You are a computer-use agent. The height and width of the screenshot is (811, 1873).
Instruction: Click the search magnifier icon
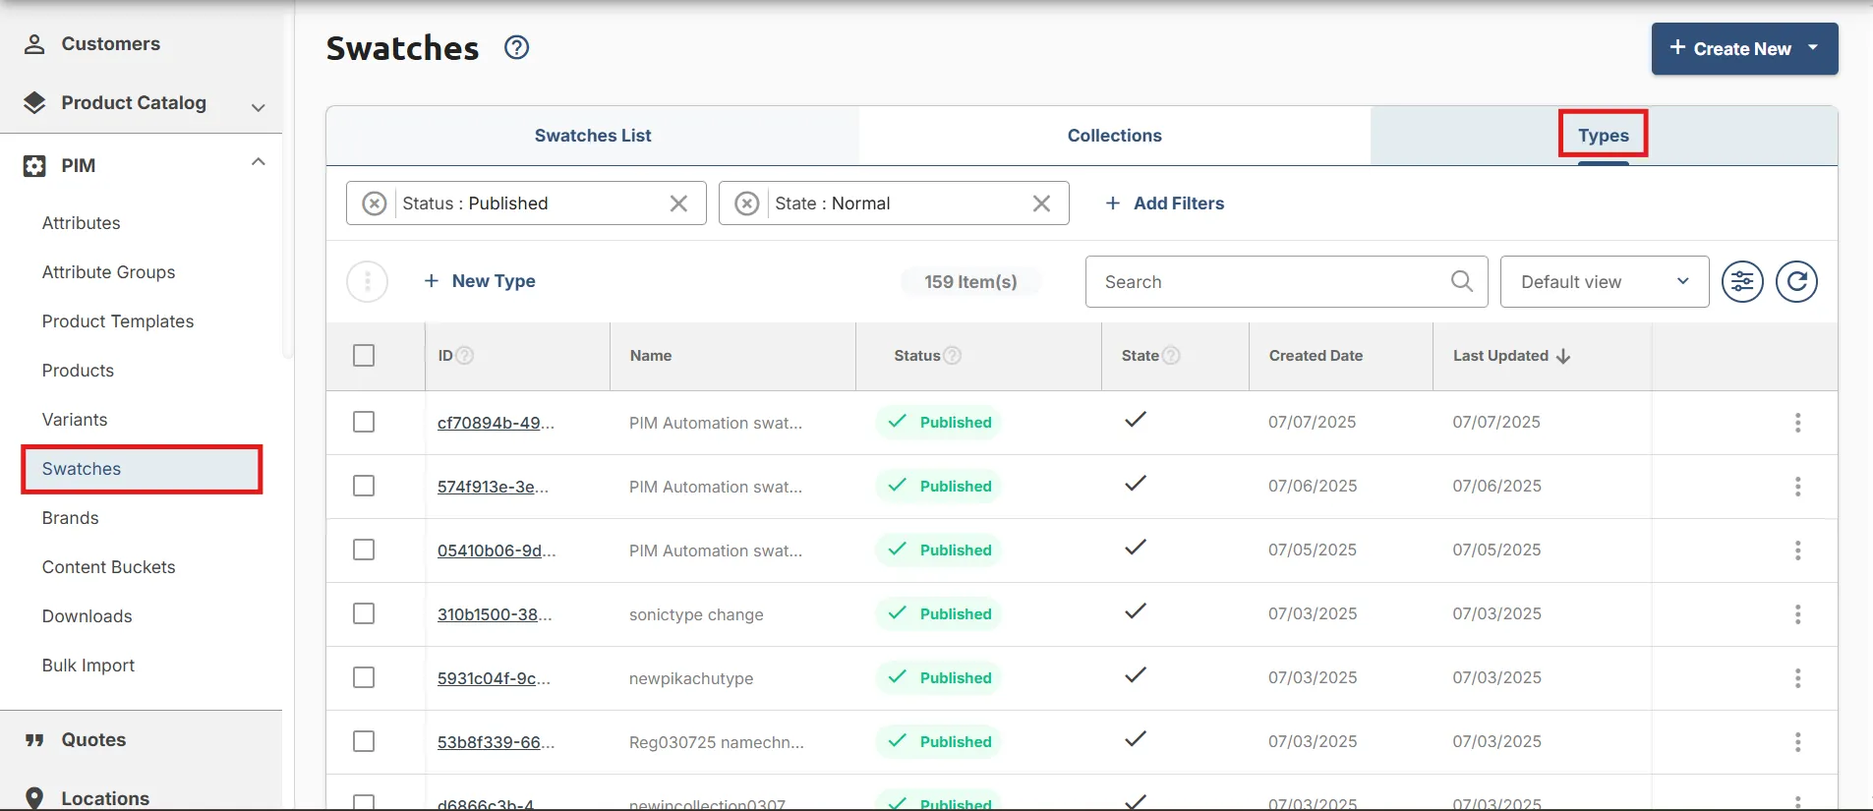tap(1462, 281)
